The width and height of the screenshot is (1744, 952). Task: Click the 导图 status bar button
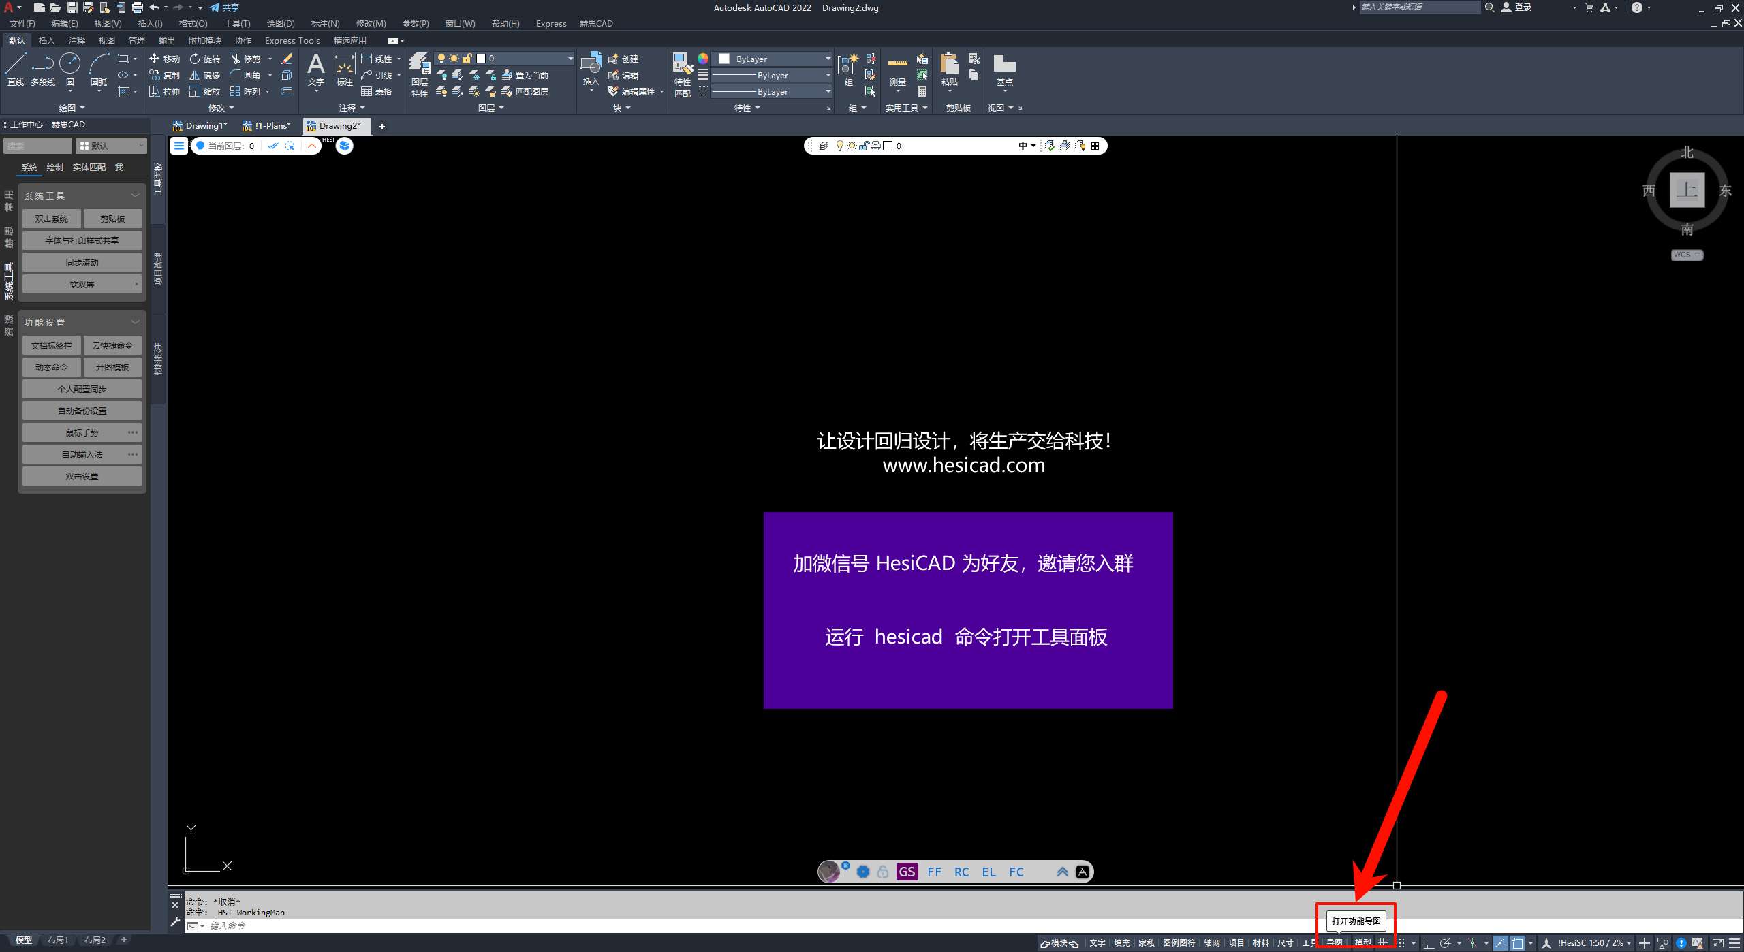(x=1335, y=942)
